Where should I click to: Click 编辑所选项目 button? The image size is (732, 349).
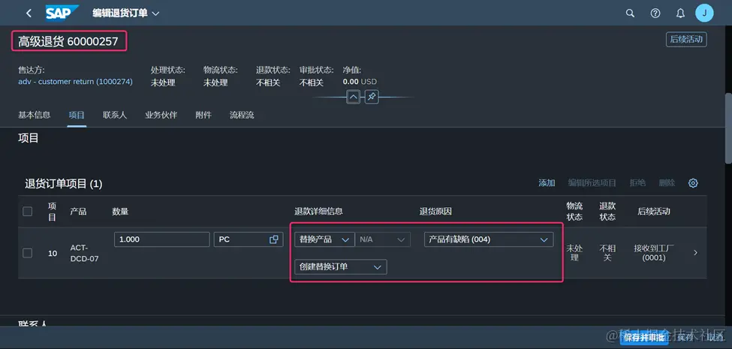[592, 183]
